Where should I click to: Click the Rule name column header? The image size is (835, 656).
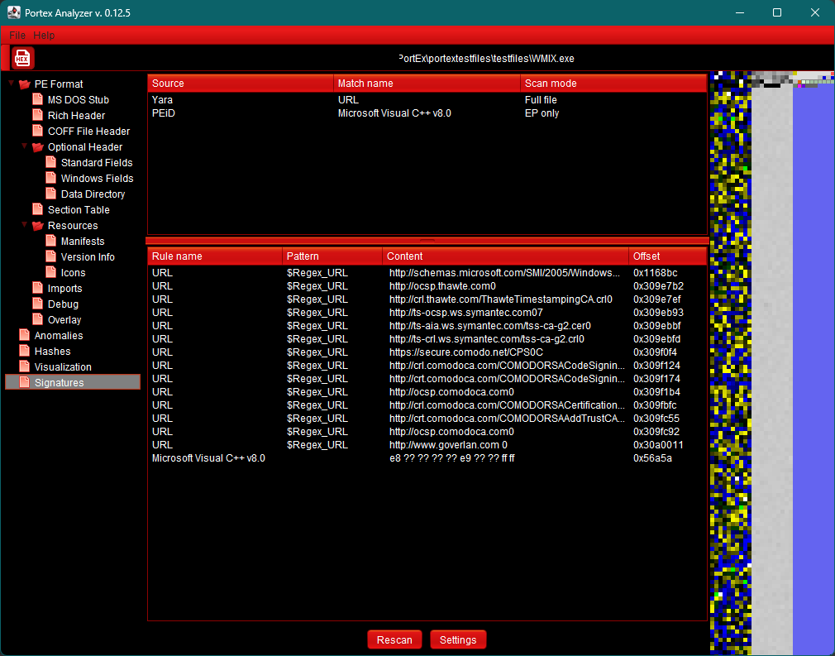tap(215, 256)
